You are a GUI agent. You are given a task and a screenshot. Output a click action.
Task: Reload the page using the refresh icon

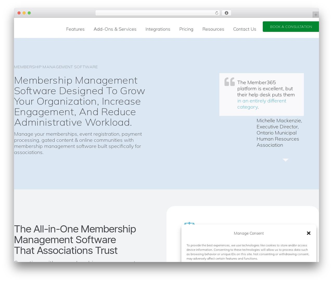point(216,13)
